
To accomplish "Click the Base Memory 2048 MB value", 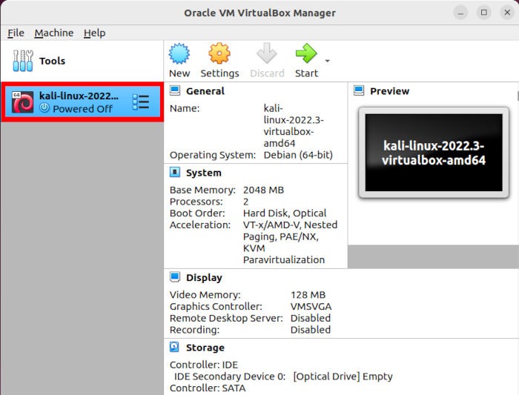I will (x=263, y=190).
